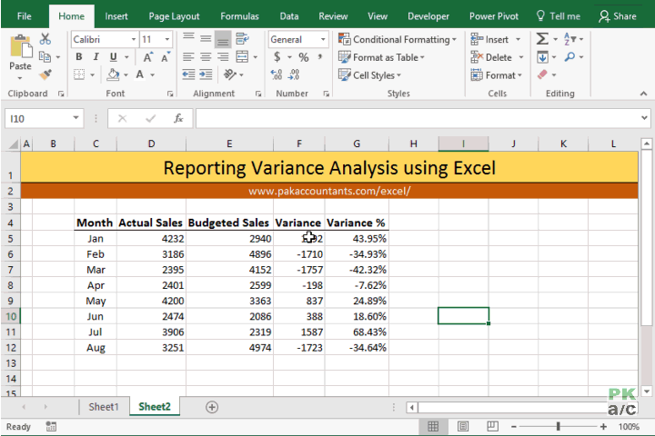Screen dimensions: 655x436
Task: Click the zoom slider handle
Action: [558, 426]
